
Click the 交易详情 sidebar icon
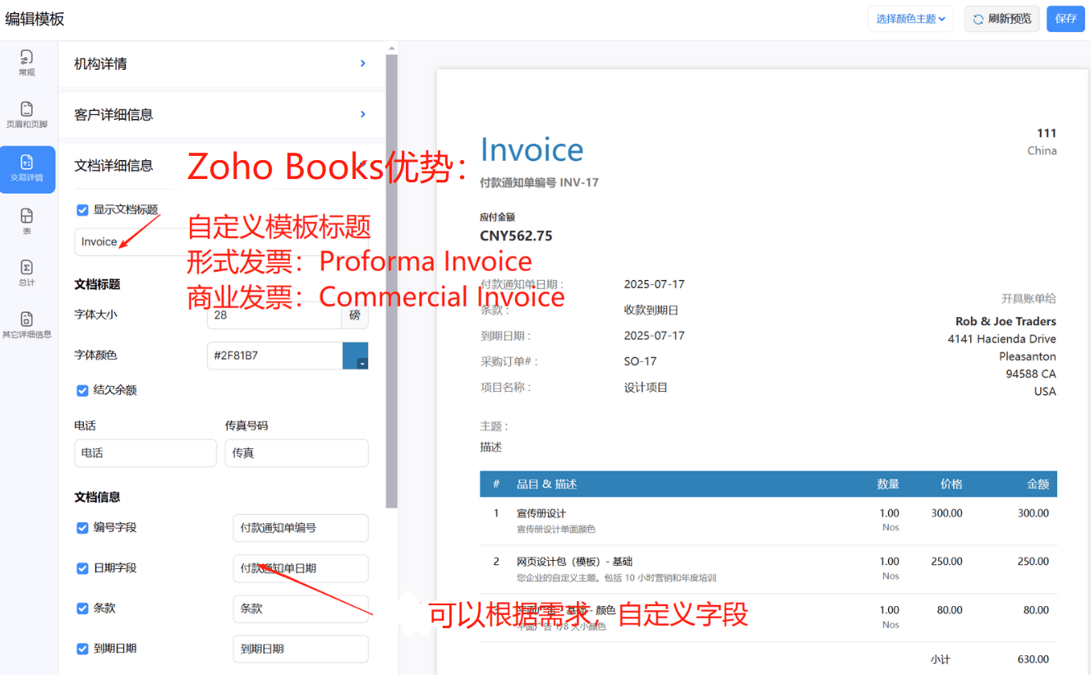pyautogui.click(x=27, y=169)
